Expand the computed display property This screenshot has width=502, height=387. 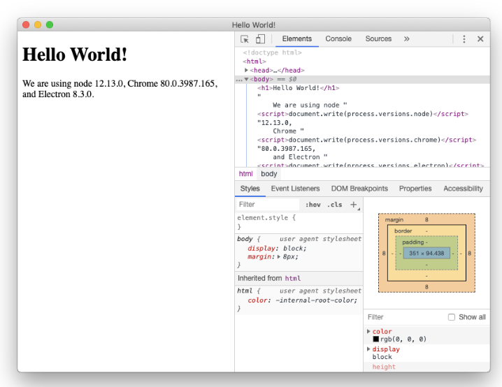[x=368, y=349]
